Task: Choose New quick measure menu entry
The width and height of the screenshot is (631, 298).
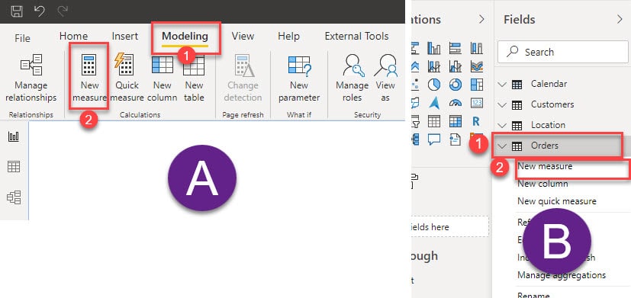Action: [557, 201]
